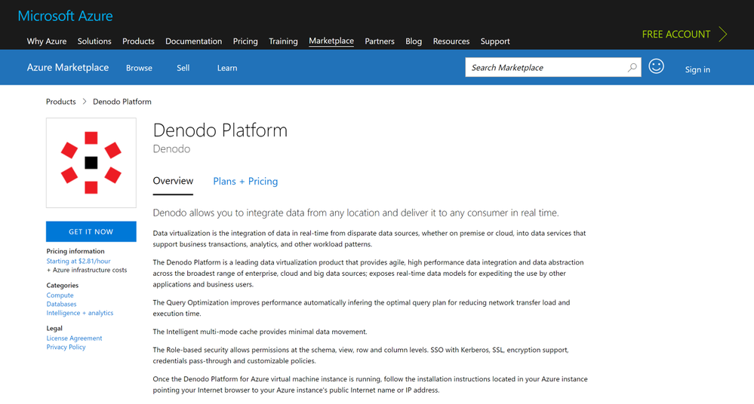Open the Browse marketplace menu
The height and width of the screenshot is (404, 754).
click(139, 68)
